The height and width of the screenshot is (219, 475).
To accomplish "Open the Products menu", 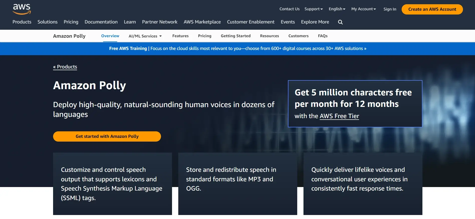I will [22, 22].
